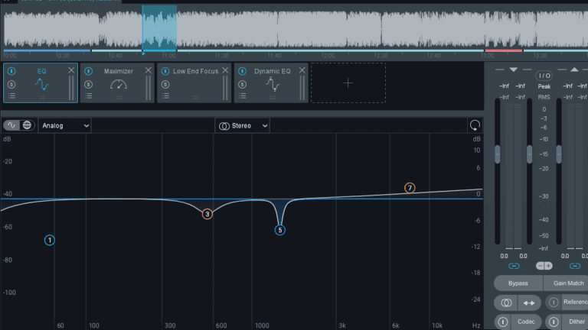Select the EQ curve icon module

click(x=42, y=85)
